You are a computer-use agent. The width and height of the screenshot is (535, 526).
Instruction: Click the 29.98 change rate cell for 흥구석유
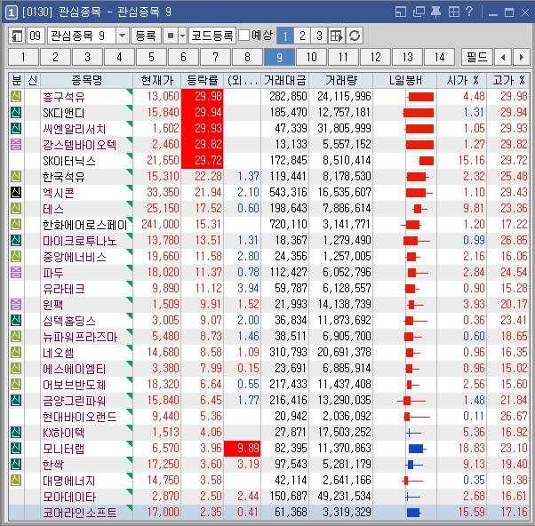tap(203, 97)
